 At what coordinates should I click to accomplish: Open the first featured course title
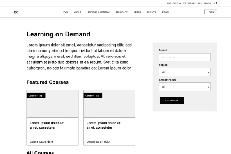[46, 125]
